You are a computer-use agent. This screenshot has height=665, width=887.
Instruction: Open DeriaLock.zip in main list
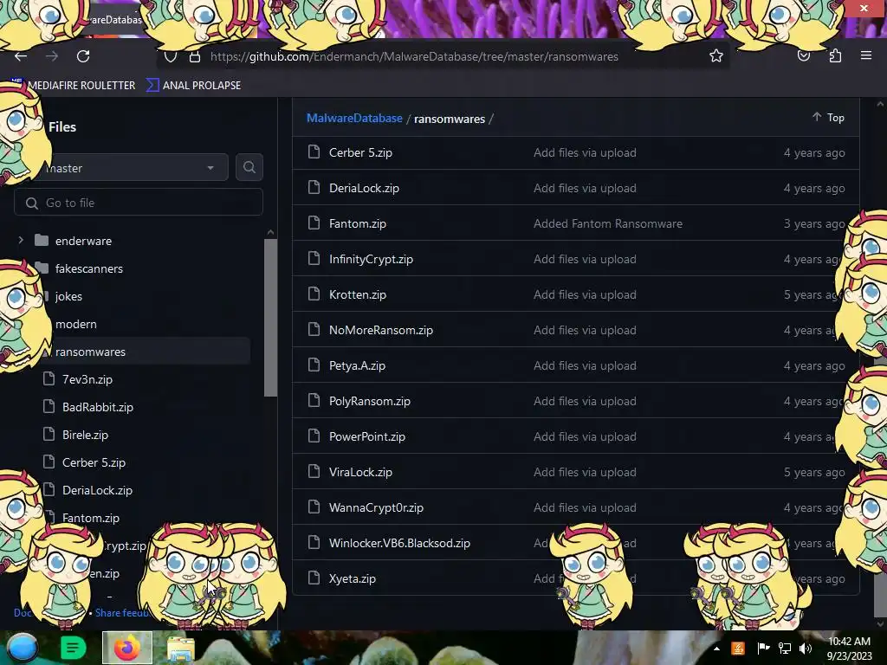tap(364, 188)
